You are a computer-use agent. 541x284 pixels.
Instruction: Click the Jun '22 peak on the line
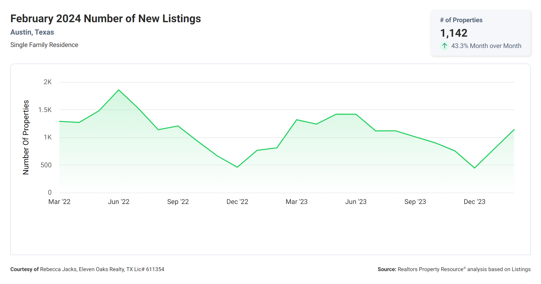119,90
